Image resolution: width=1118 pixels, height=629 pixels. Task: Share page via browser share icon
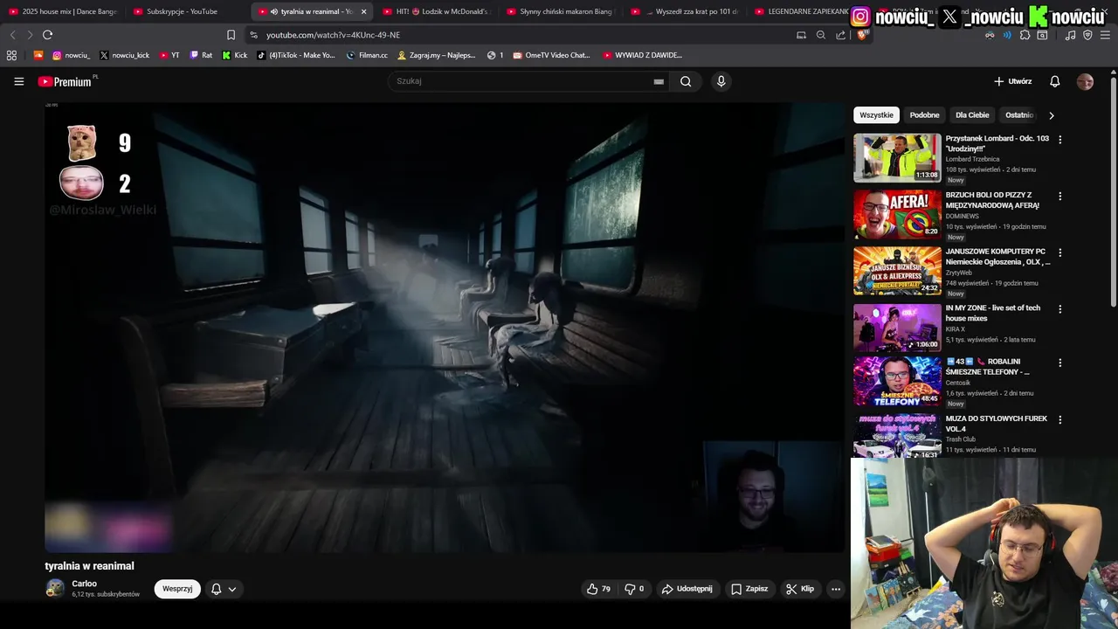tap(840, 35)
